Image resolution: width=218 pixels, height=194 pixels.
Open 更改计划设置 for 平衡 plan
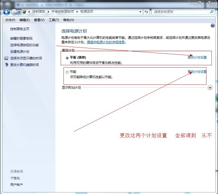197,58
